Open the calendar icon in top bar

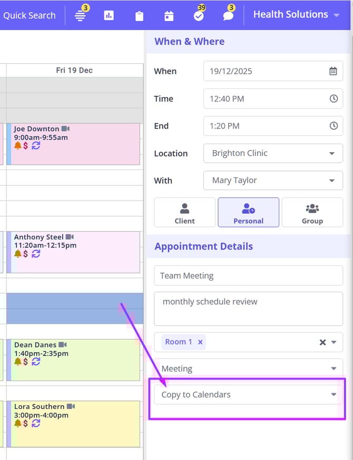tap(169, 16)
